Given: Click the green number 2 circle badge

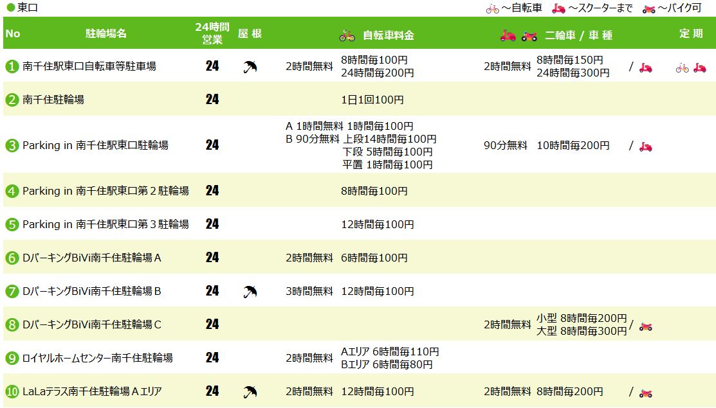Looking at the screenshot, I should (x=12, y=100).
